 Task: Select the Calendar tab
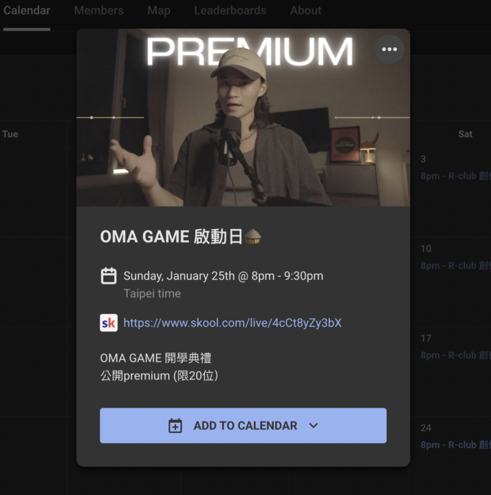pyautogui.click(x=27, y=10)
